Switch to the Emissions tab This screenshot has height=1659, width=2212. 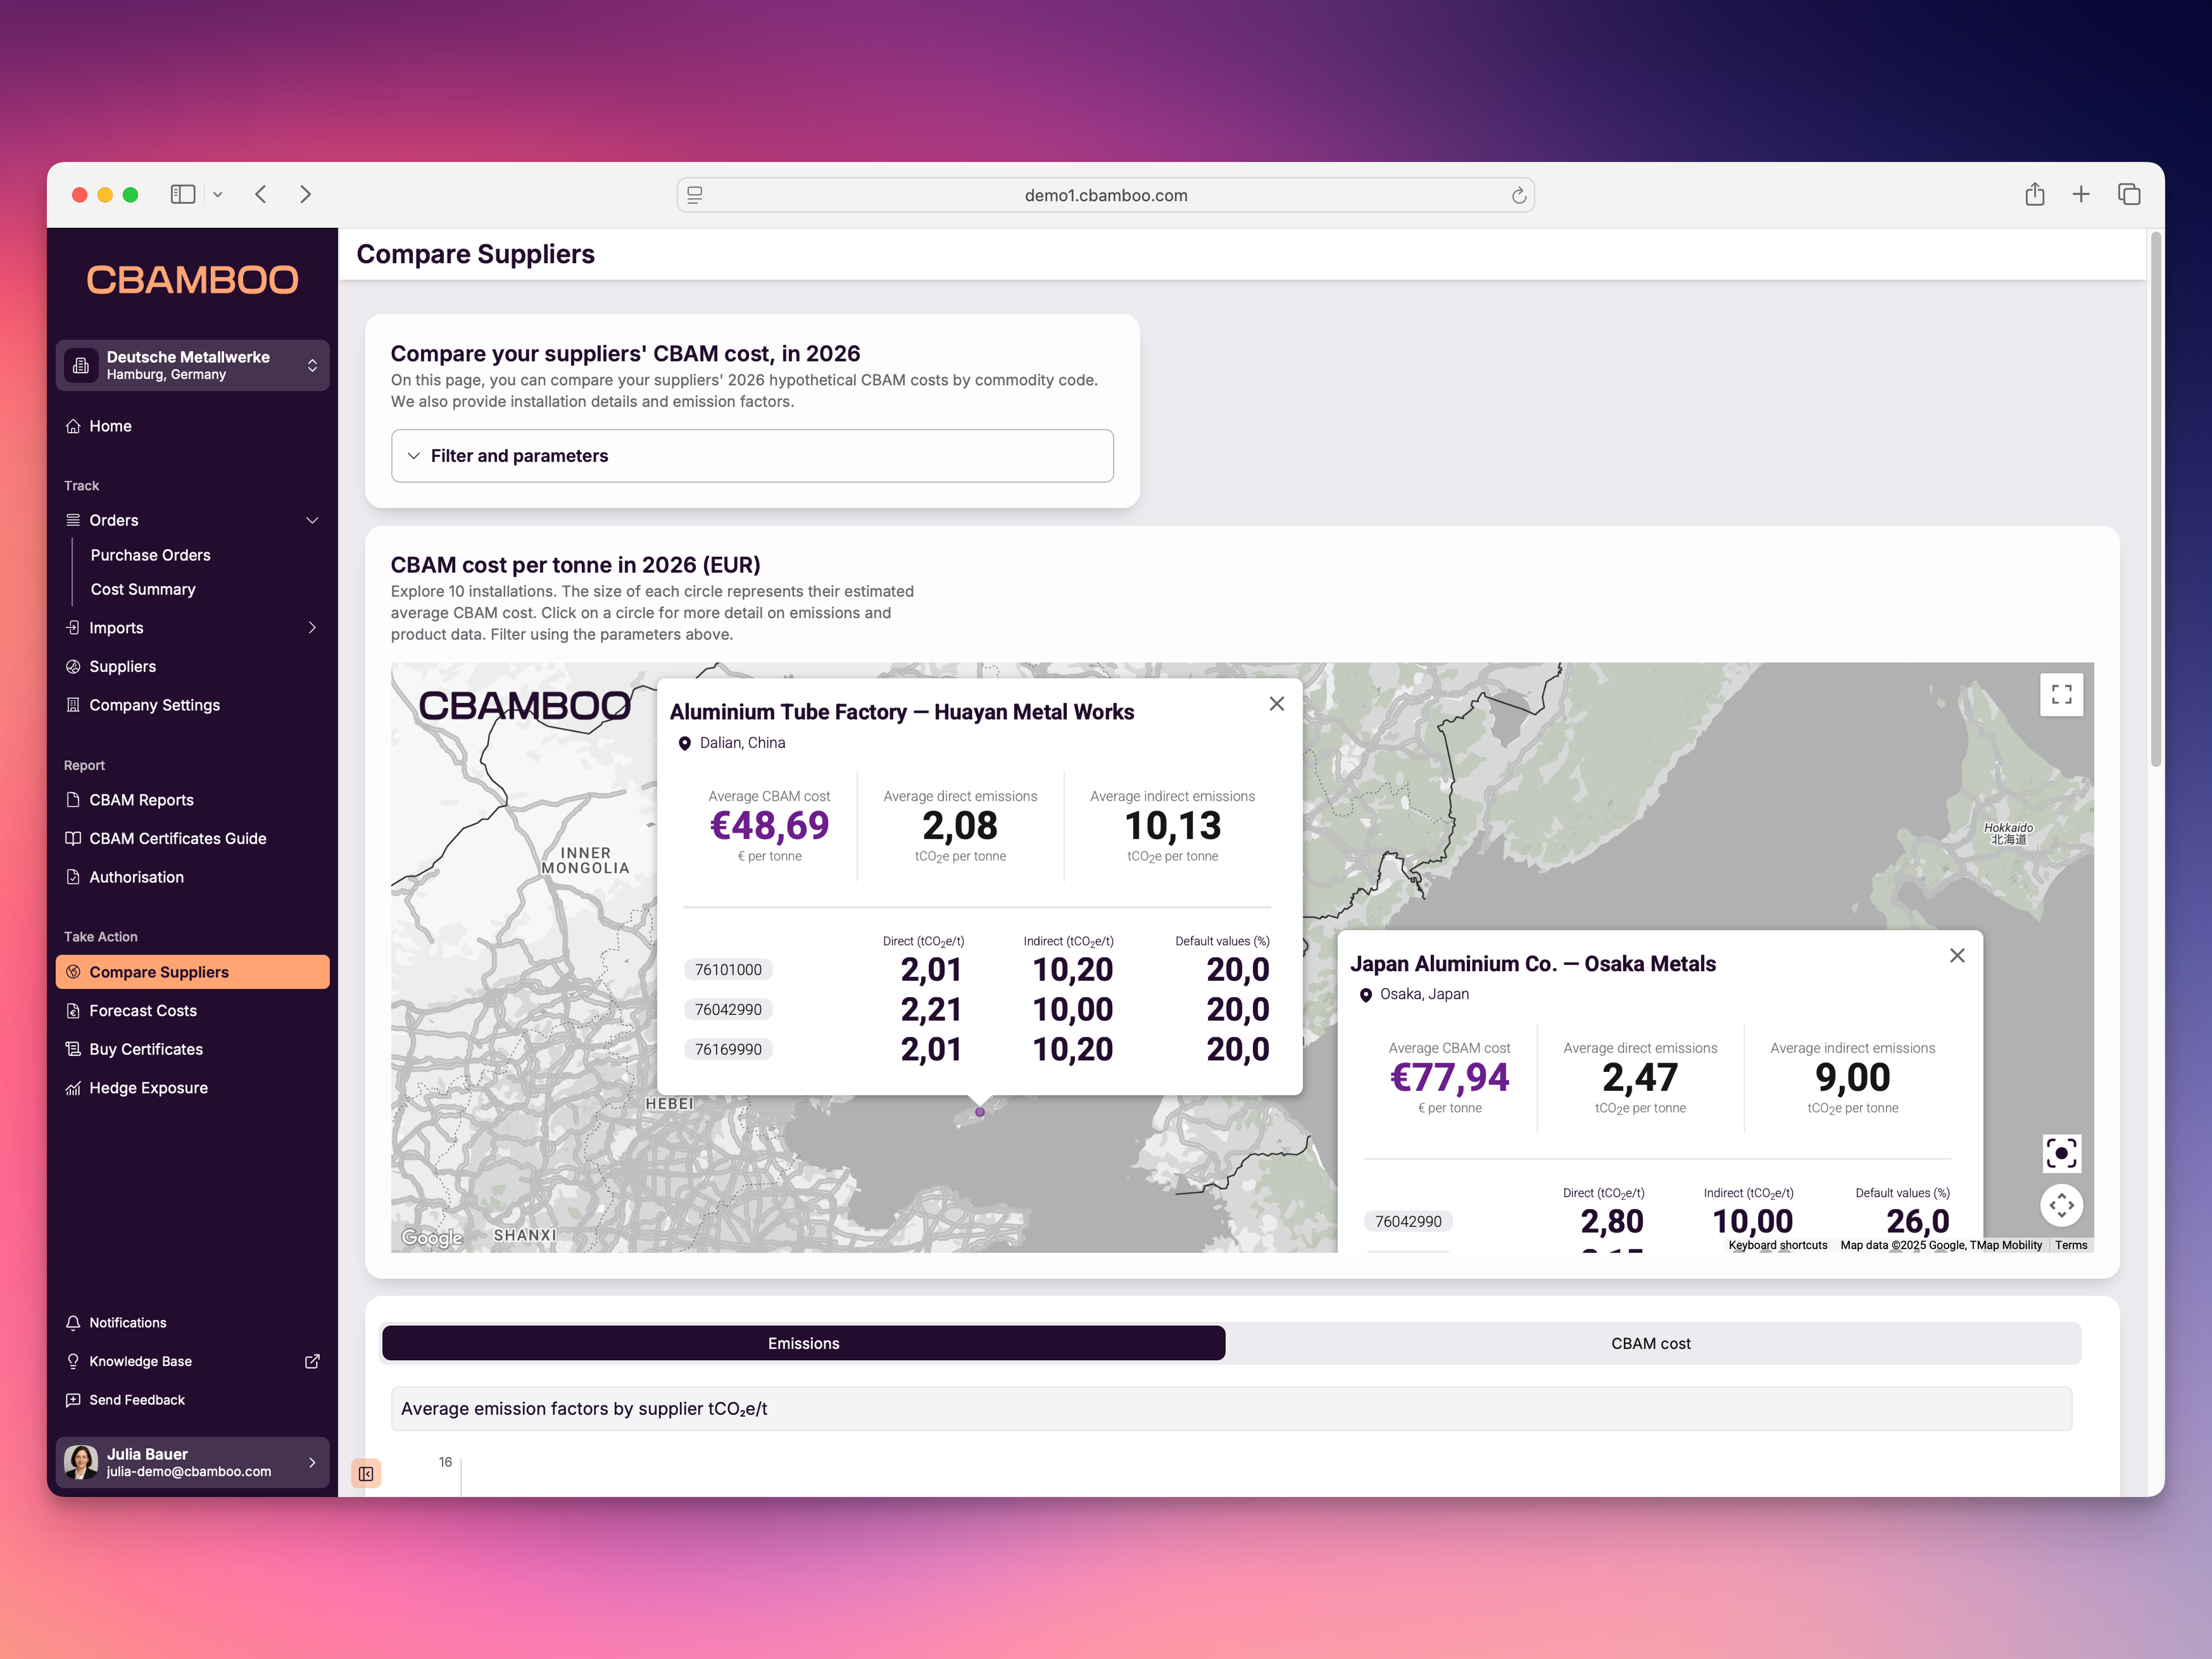(803, 1343)
